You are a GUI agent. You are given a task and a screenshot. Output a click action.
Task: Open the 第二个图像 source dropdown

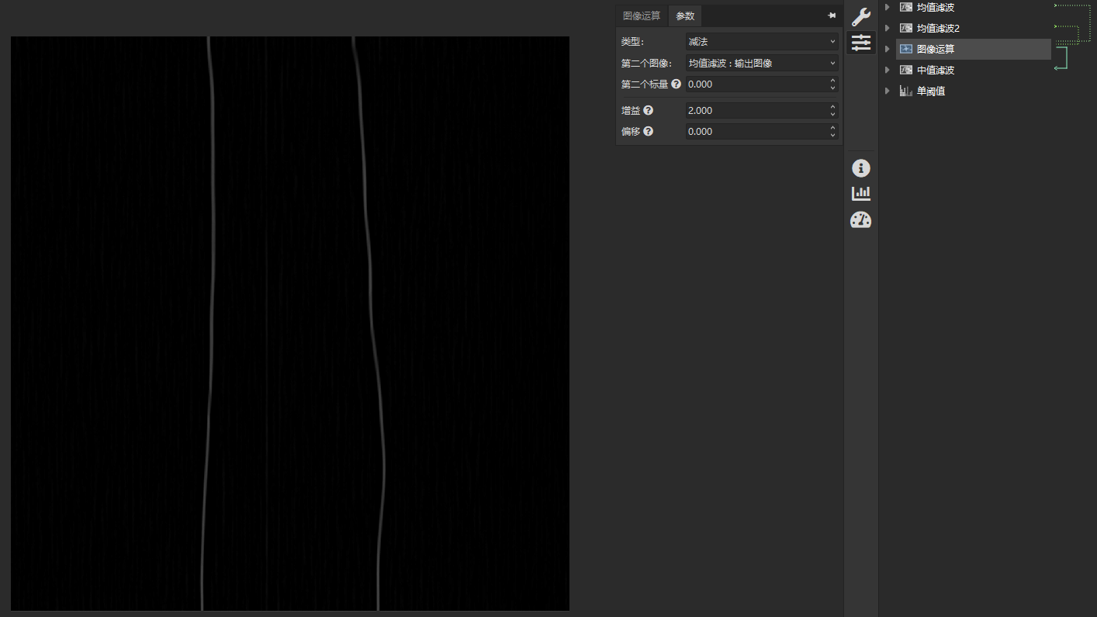pos(761,64)
